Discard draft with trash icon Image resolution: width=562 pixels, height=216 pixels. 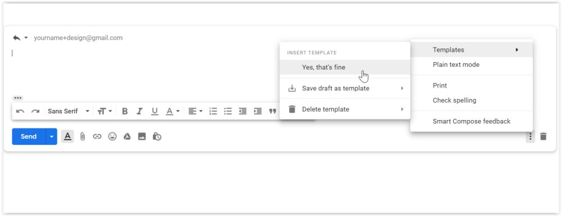pos(543,136)
